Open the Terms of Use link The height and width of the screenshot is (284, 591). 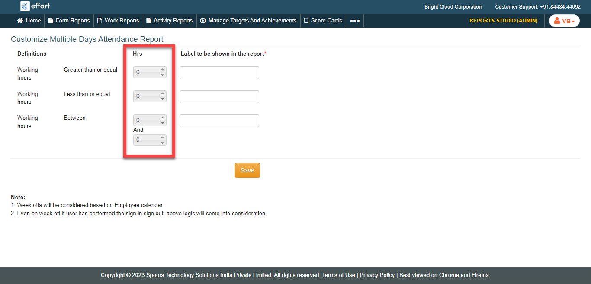point(338,275)
